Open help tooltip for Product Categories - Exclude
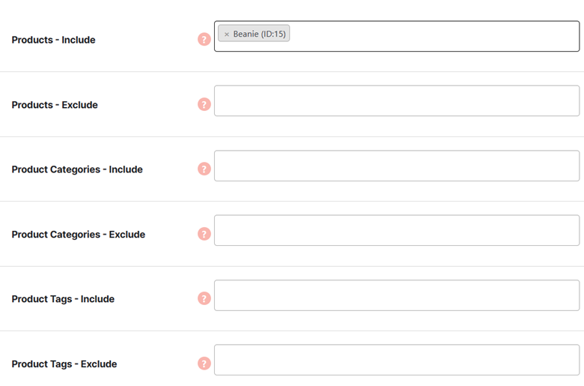This screenshot has height=386, width=584. [204, 234]
